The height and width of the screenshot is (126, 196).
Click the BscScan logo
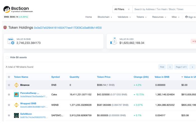click(18, 9)
